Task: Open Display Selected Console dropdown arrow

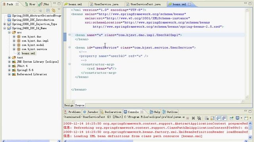Action: pyautogui.click(x=241, y=118)
